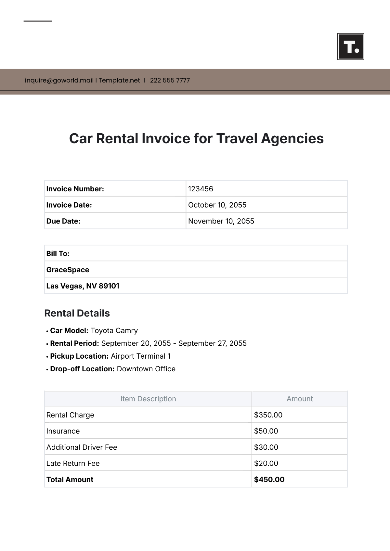390x551 pixels.
Task: Select the GraceSpace client name
Action: 68,270
